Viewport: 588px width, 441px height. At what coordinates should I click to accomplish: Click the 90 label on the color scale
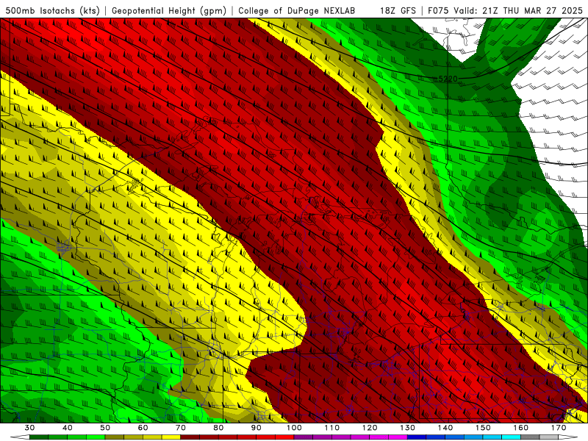[x=256, y=428]
